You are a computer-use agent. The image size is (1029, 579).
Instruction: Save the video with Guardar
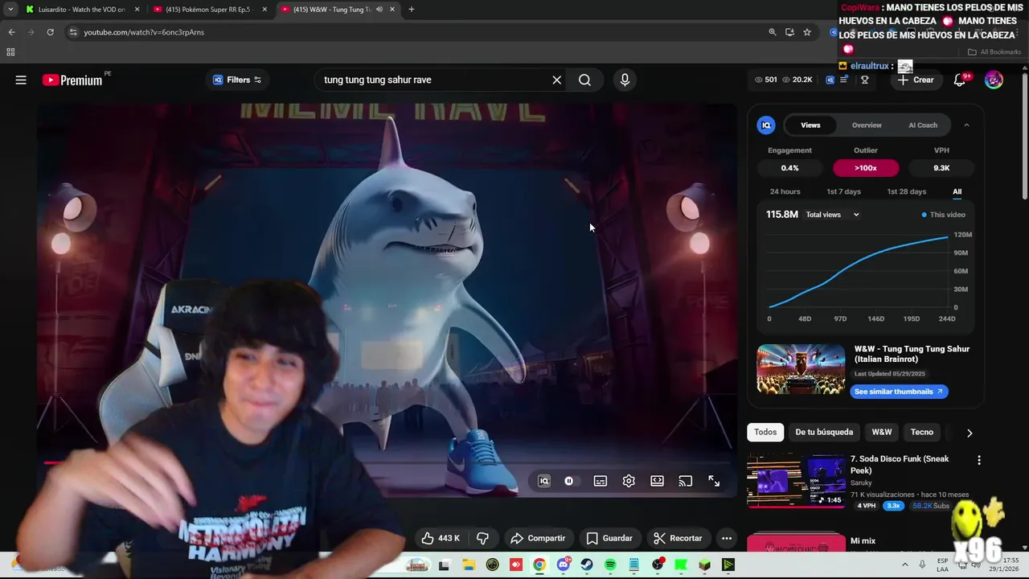point(609,538)
